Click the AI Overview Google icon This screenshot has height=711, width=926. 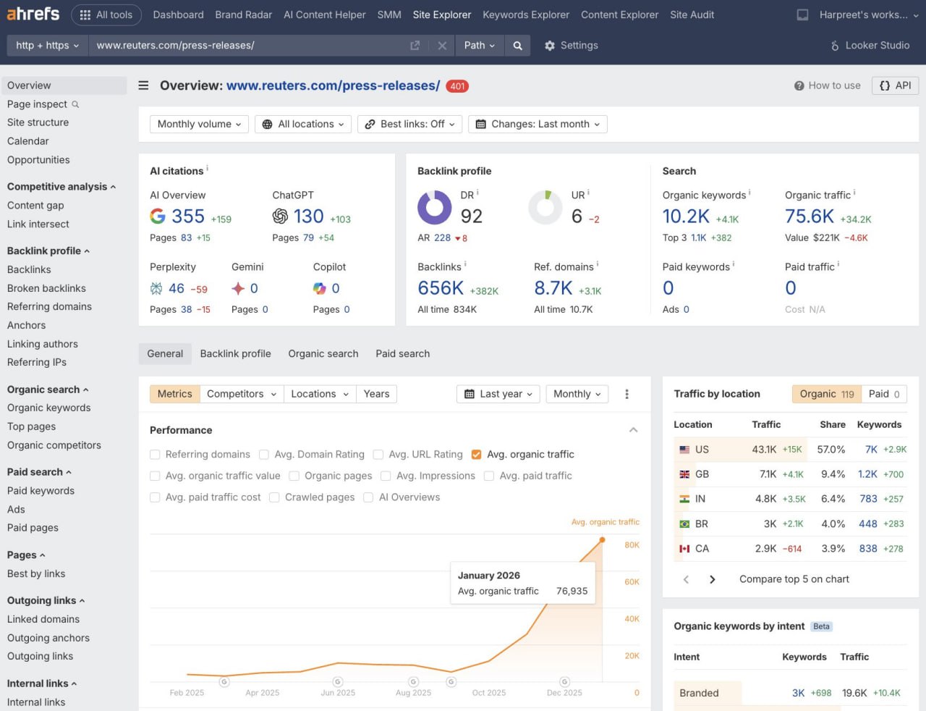[x=158, y=216]
